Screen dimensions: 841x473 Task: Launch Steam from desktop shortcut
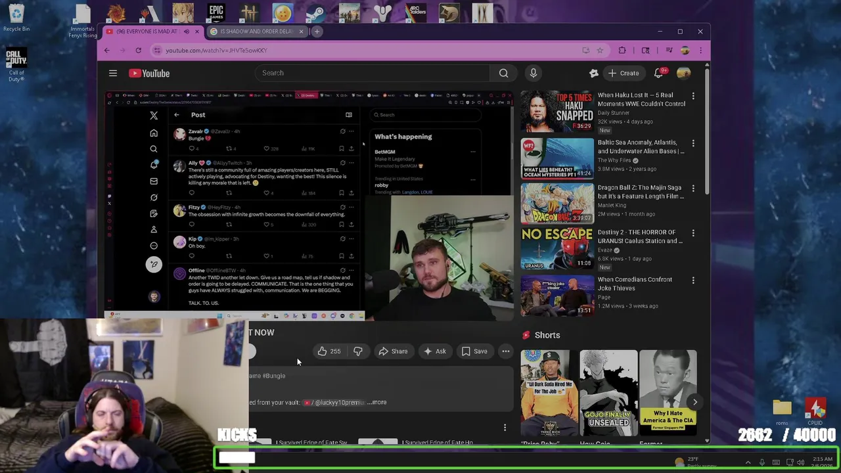tap(315, 12)
